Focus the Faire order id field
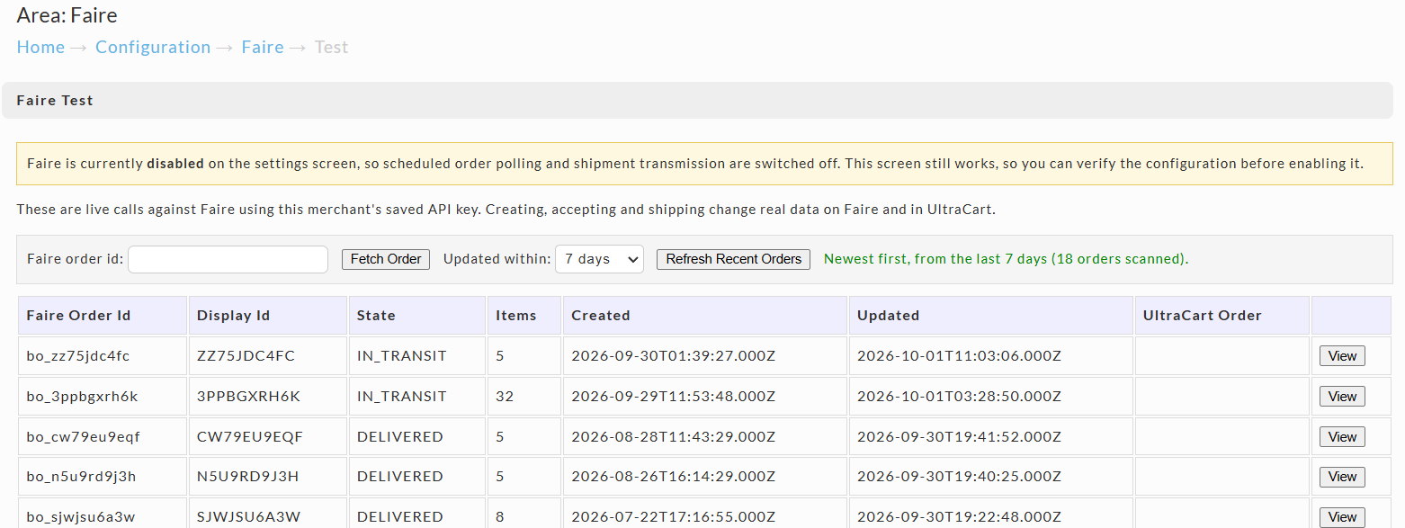This screenshot has width=1405, height=528. pos(228,259)
